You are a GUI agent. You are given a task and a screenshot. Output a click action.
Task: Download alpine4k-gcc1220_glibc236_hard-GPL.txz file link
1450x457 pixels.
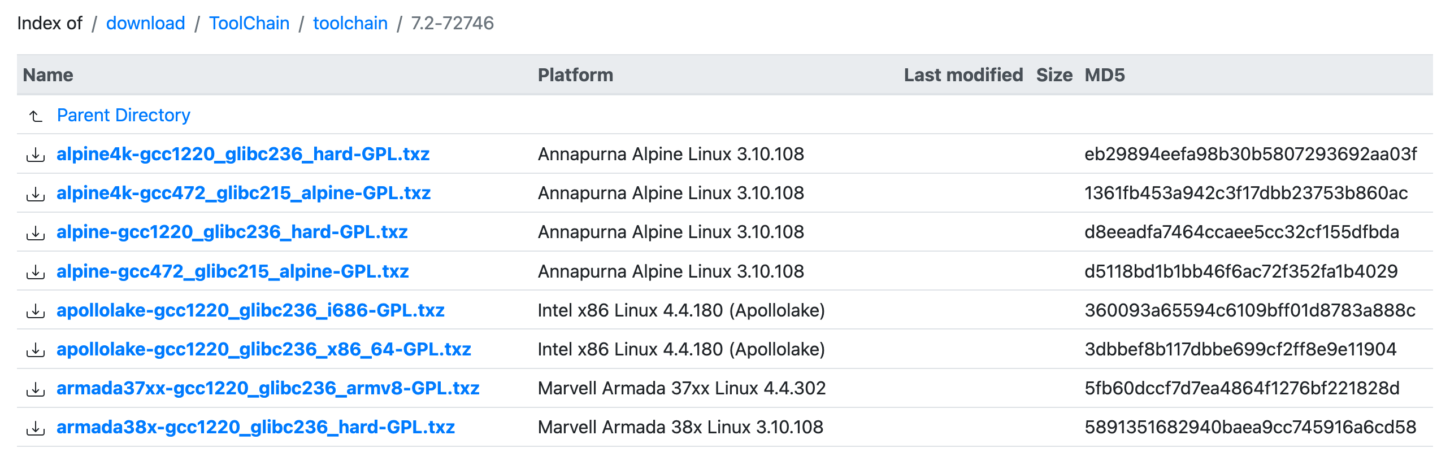click(x=242, y=154)
